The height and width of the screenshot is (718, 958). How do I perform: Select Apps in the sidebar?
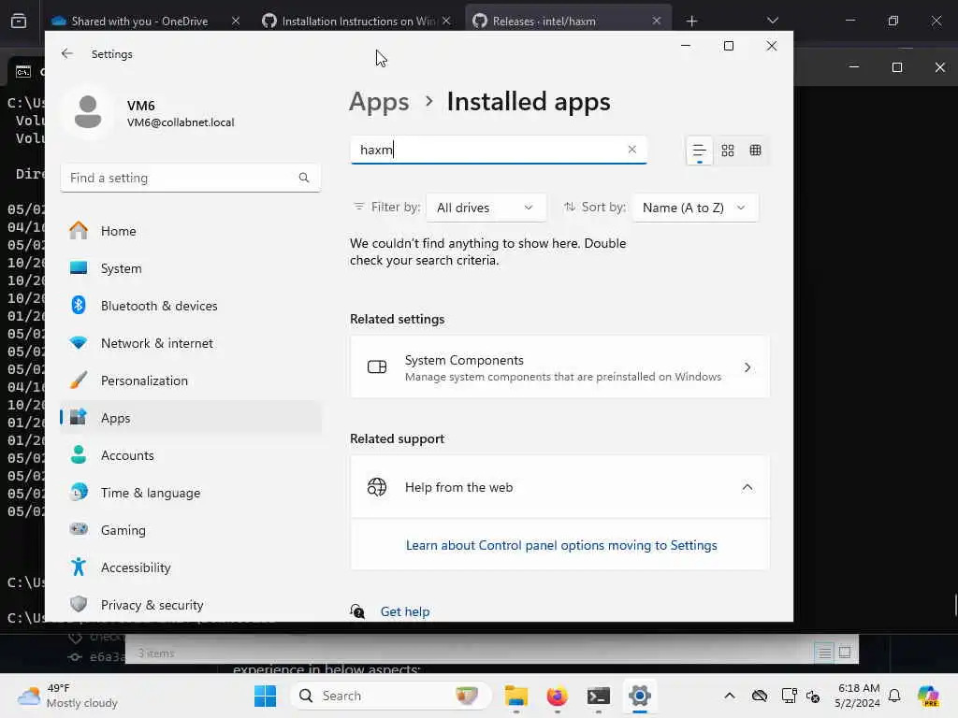coord(191,418)
